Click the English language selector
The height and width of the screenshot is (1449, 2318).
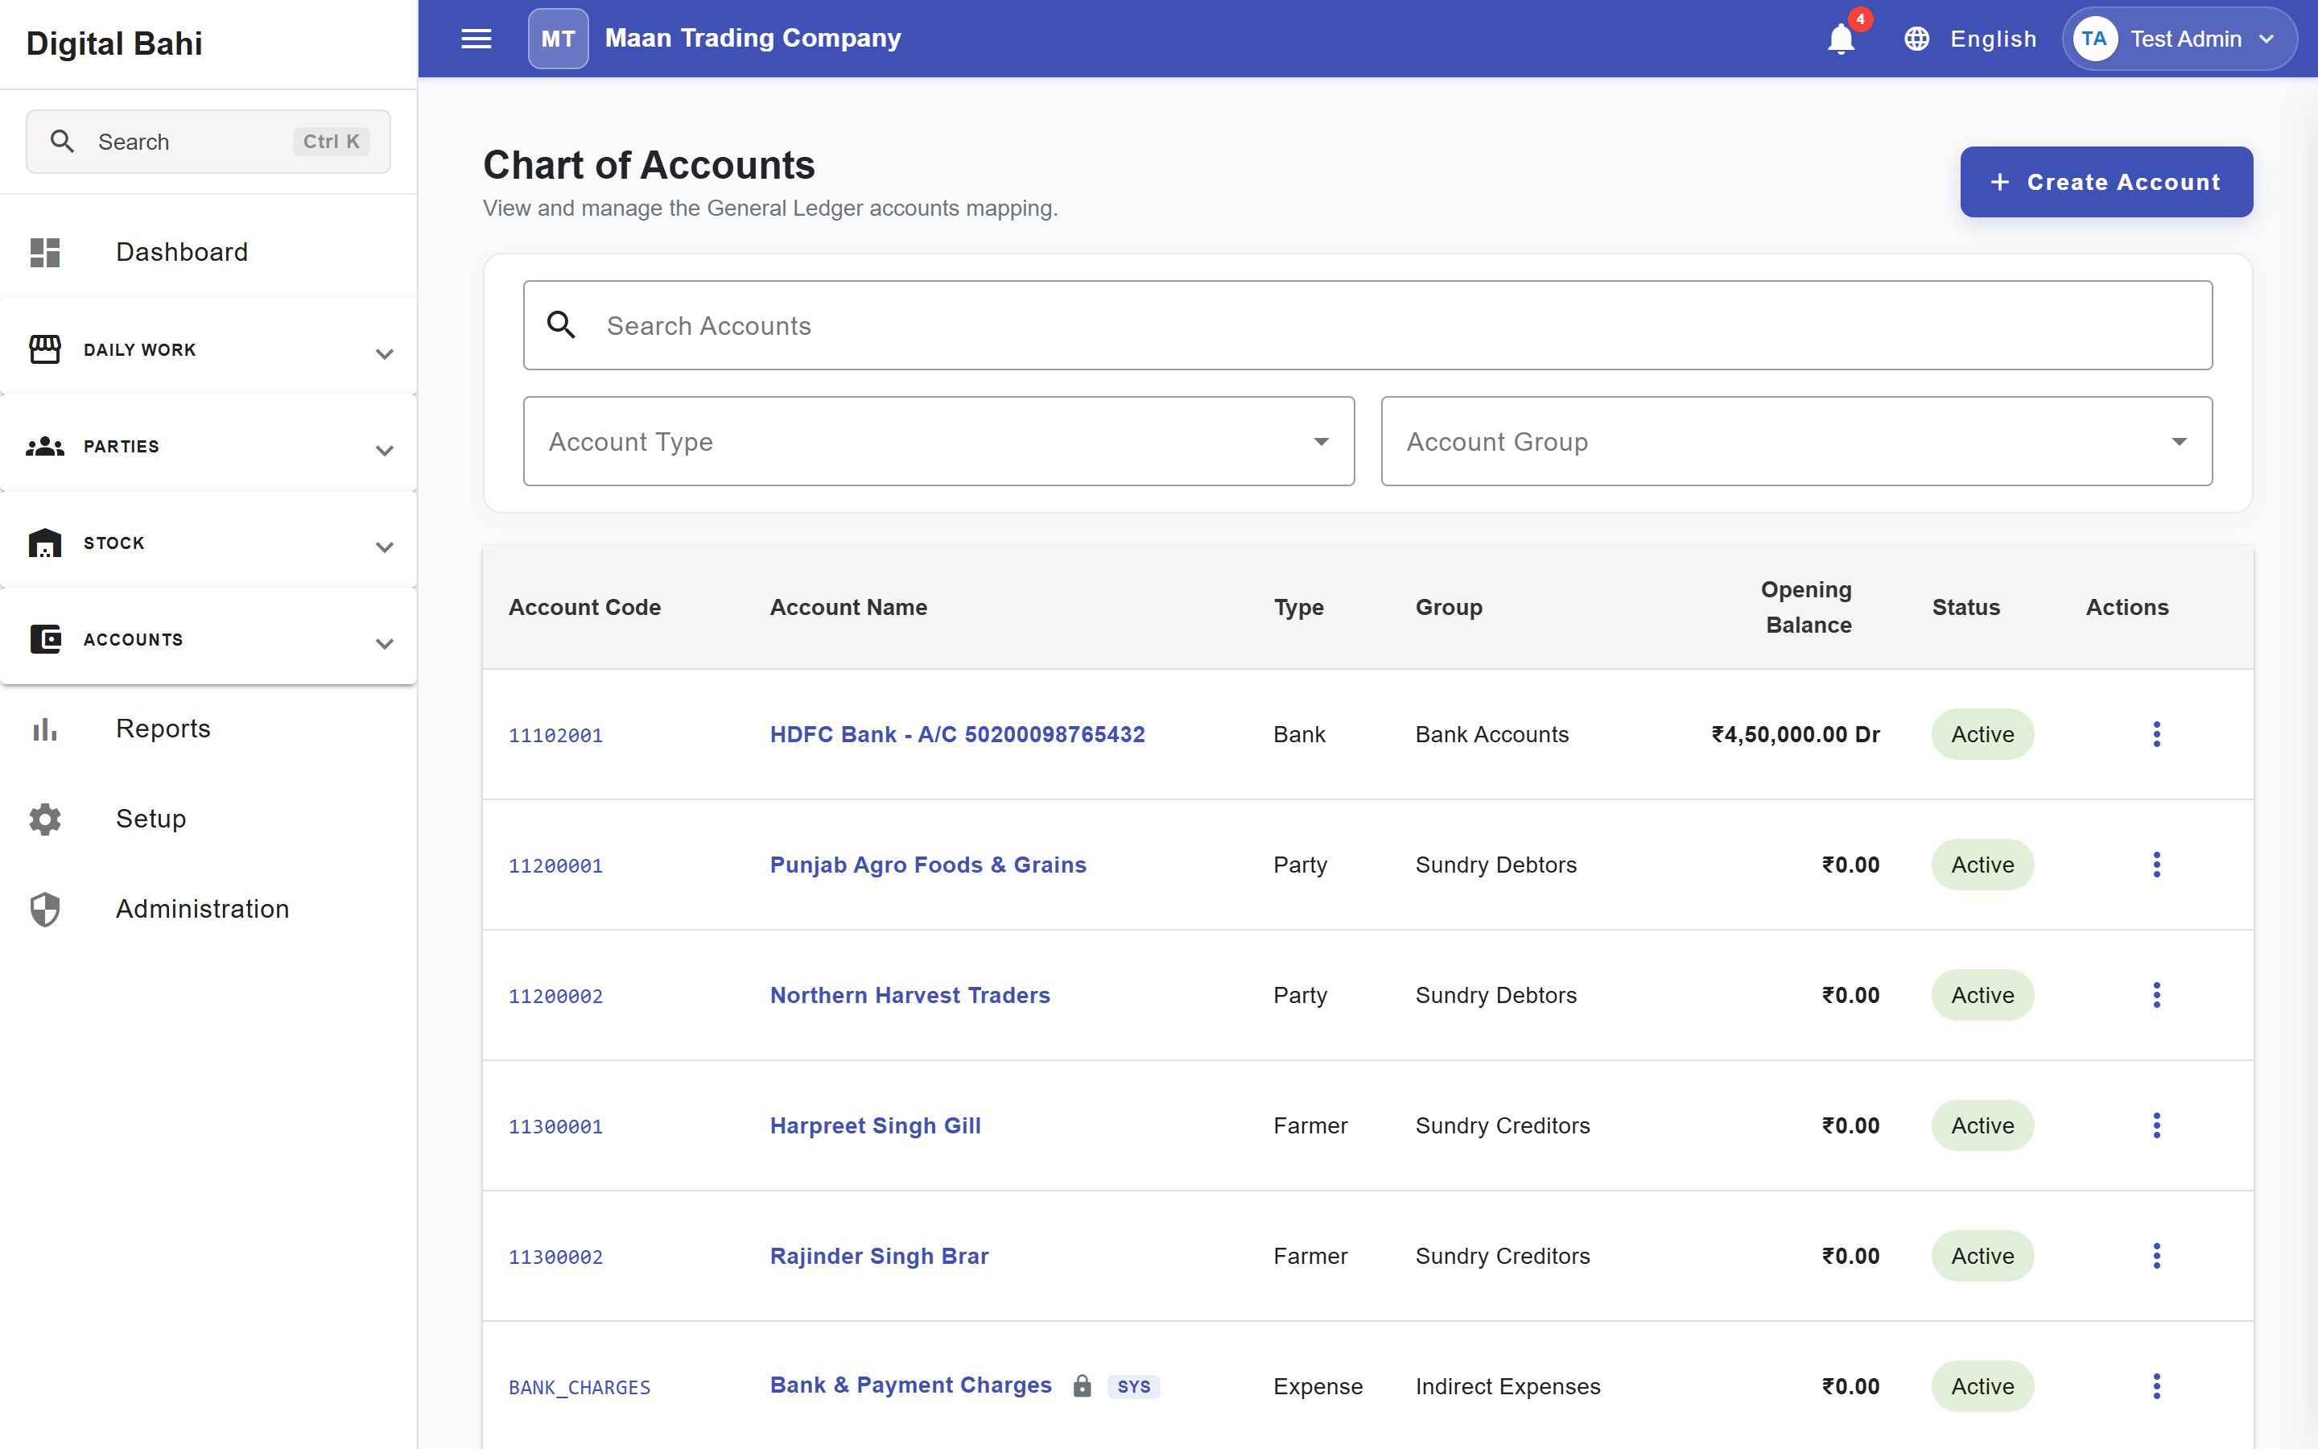1970,39
